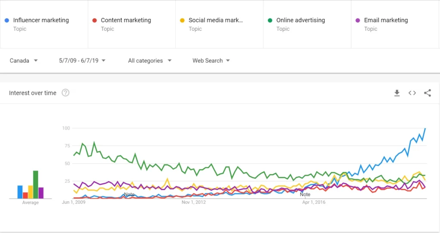Select the Influencer marketing topic term
Image resolution: width=440 pixels, height=233 pixels.
pos(41,20)
